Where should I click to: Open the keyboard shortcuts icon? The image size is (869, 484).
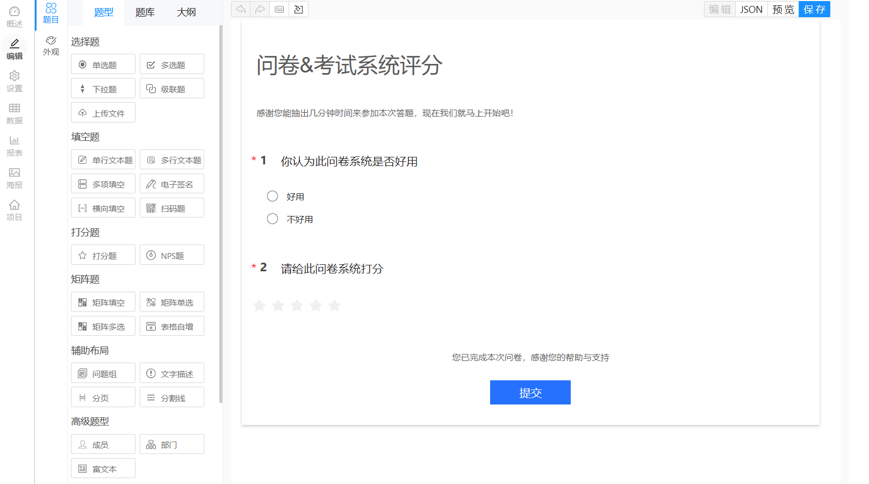279,9
